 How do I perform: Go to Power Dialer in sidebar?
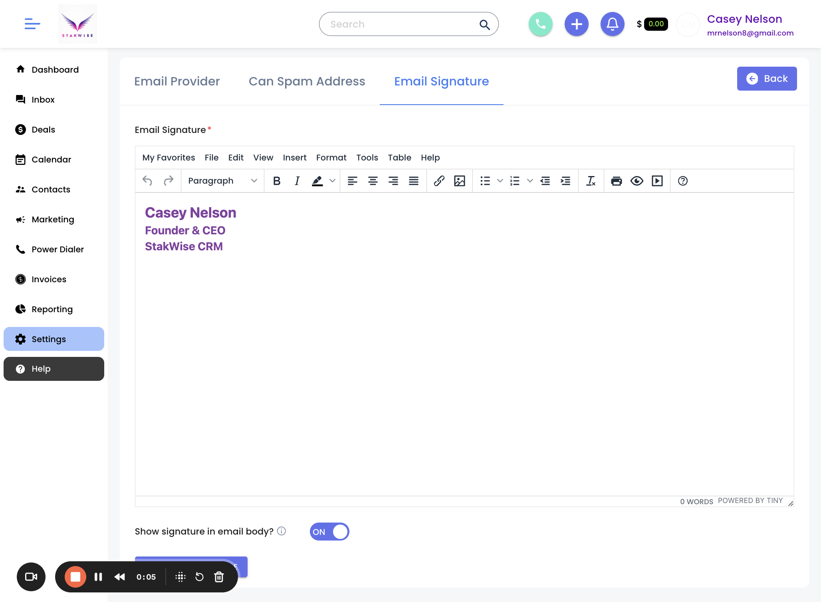pos(54,250)
